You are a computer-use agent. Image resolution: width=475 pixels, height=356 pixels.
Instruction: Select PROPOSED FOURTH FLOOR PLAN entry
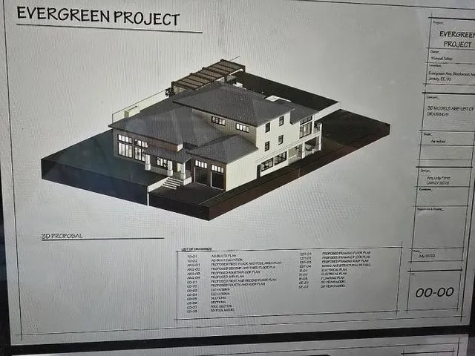tap(236, 273)
